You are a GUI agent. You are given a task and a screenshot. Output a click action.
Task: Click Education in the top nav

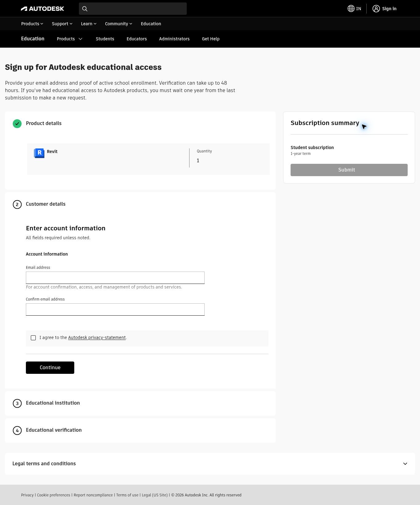tap(151, 24)
